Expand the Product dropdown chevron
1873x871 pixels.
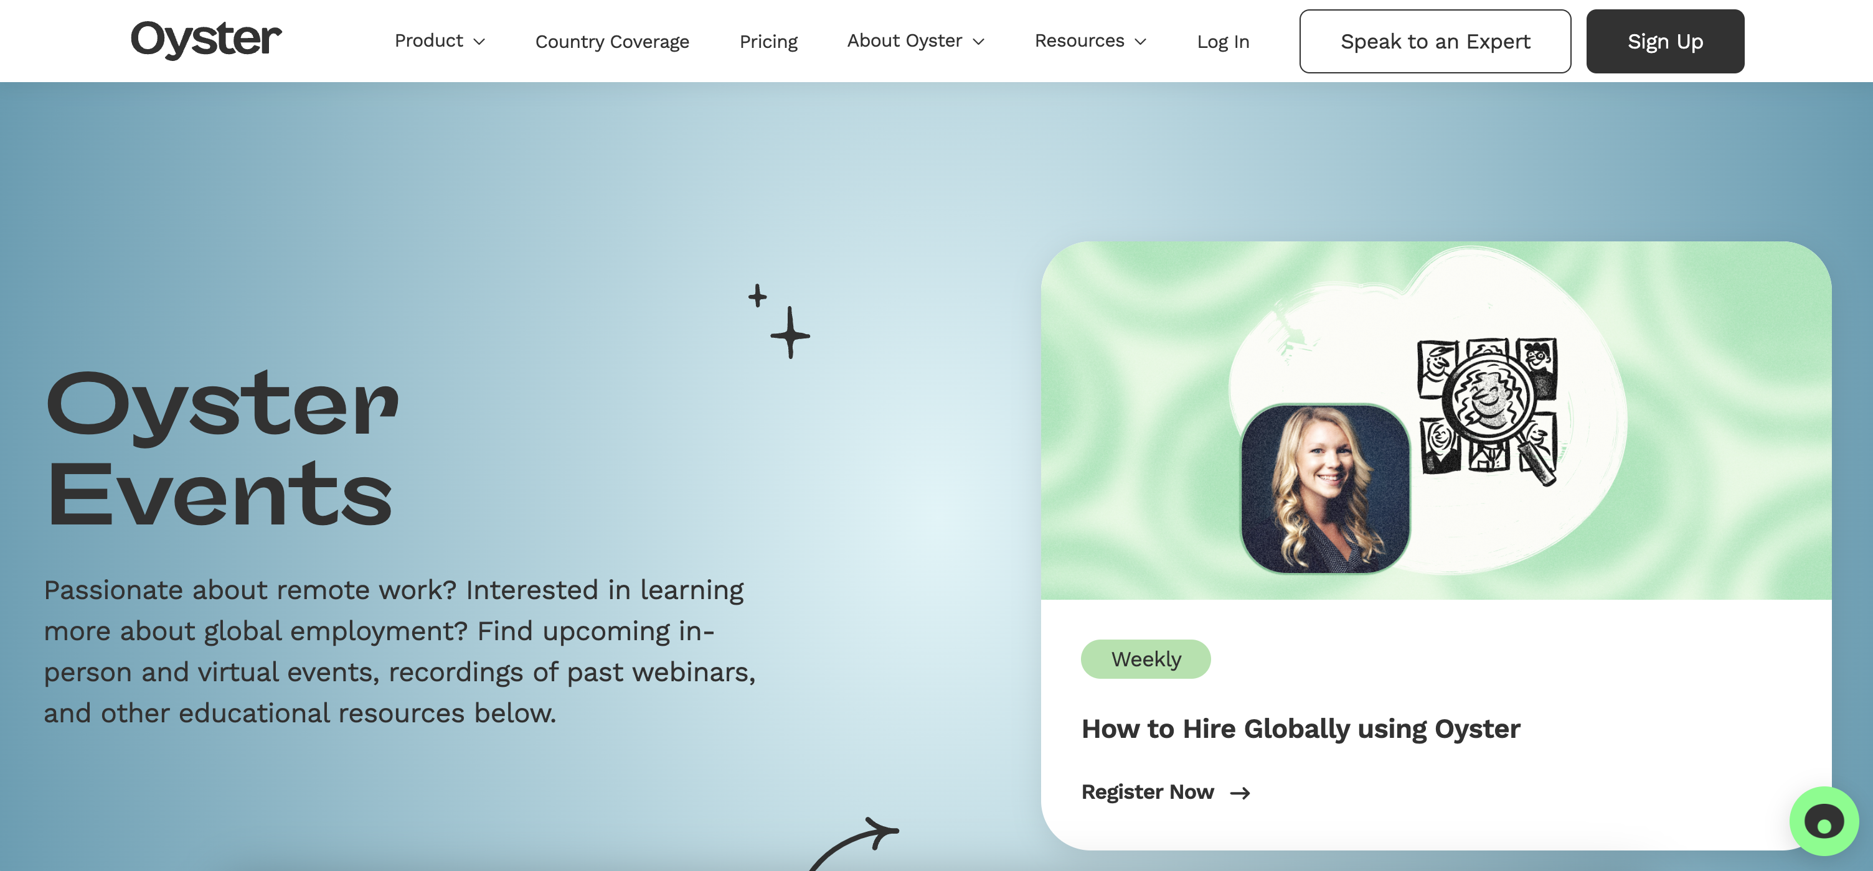coord(479,42)
